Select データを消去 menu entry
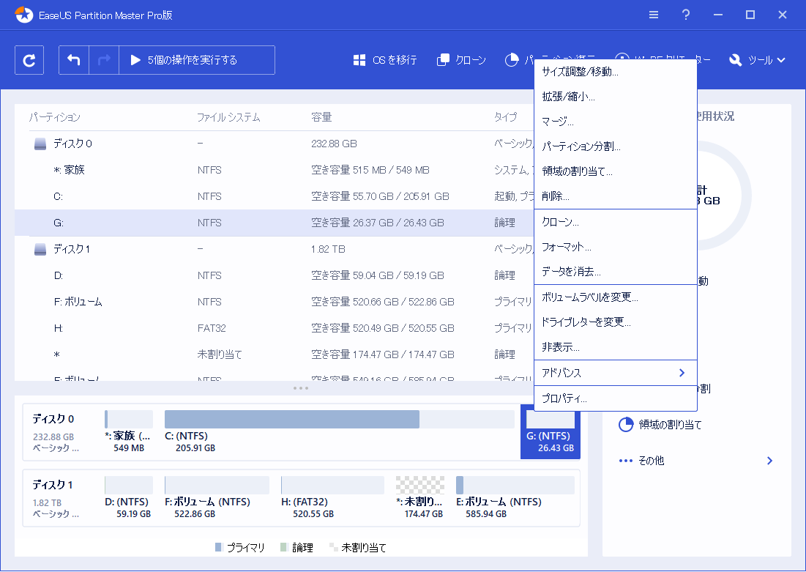The image size is (806, 572). tap(615, 272)
